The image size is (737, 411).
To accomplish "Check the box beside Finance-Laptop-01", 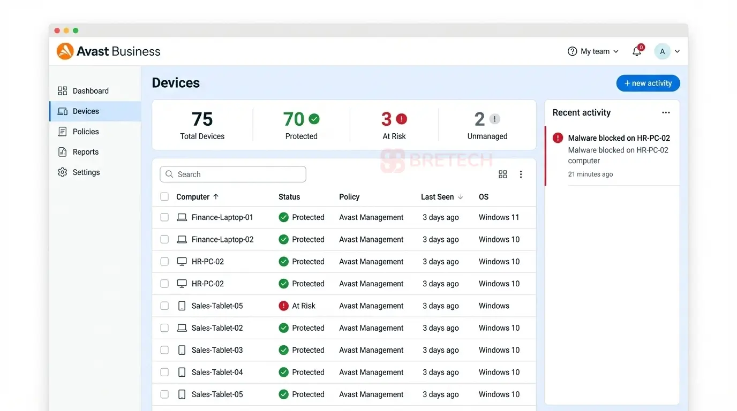I will pyautogui.click(x=164, y=217).
